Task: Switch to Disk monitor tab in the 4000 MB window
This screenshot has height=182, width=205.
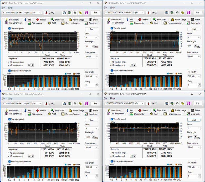Action: tap(137, 114)
